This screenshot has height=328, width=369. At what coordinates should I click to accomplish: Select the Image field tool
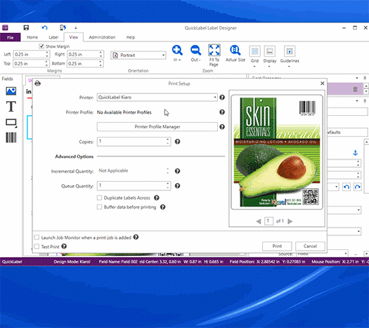tap(11, 91)
